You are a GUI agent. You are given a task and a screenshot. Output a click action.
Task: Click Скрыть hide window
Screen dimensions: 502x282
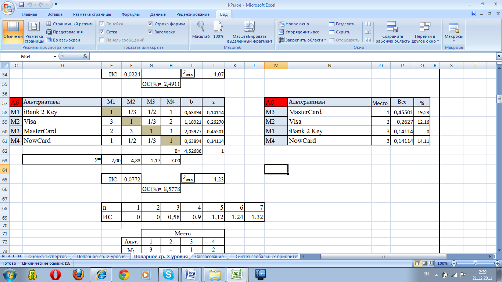coord(339,32)
